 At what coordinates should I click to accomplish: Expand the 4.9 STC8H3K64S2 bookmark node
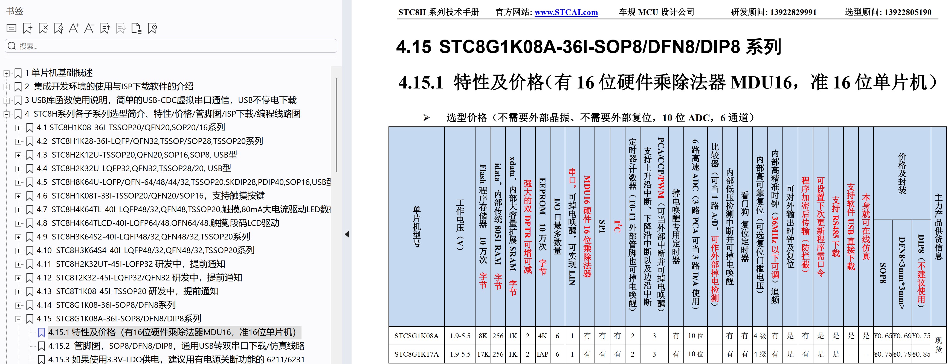coord(18,237)
